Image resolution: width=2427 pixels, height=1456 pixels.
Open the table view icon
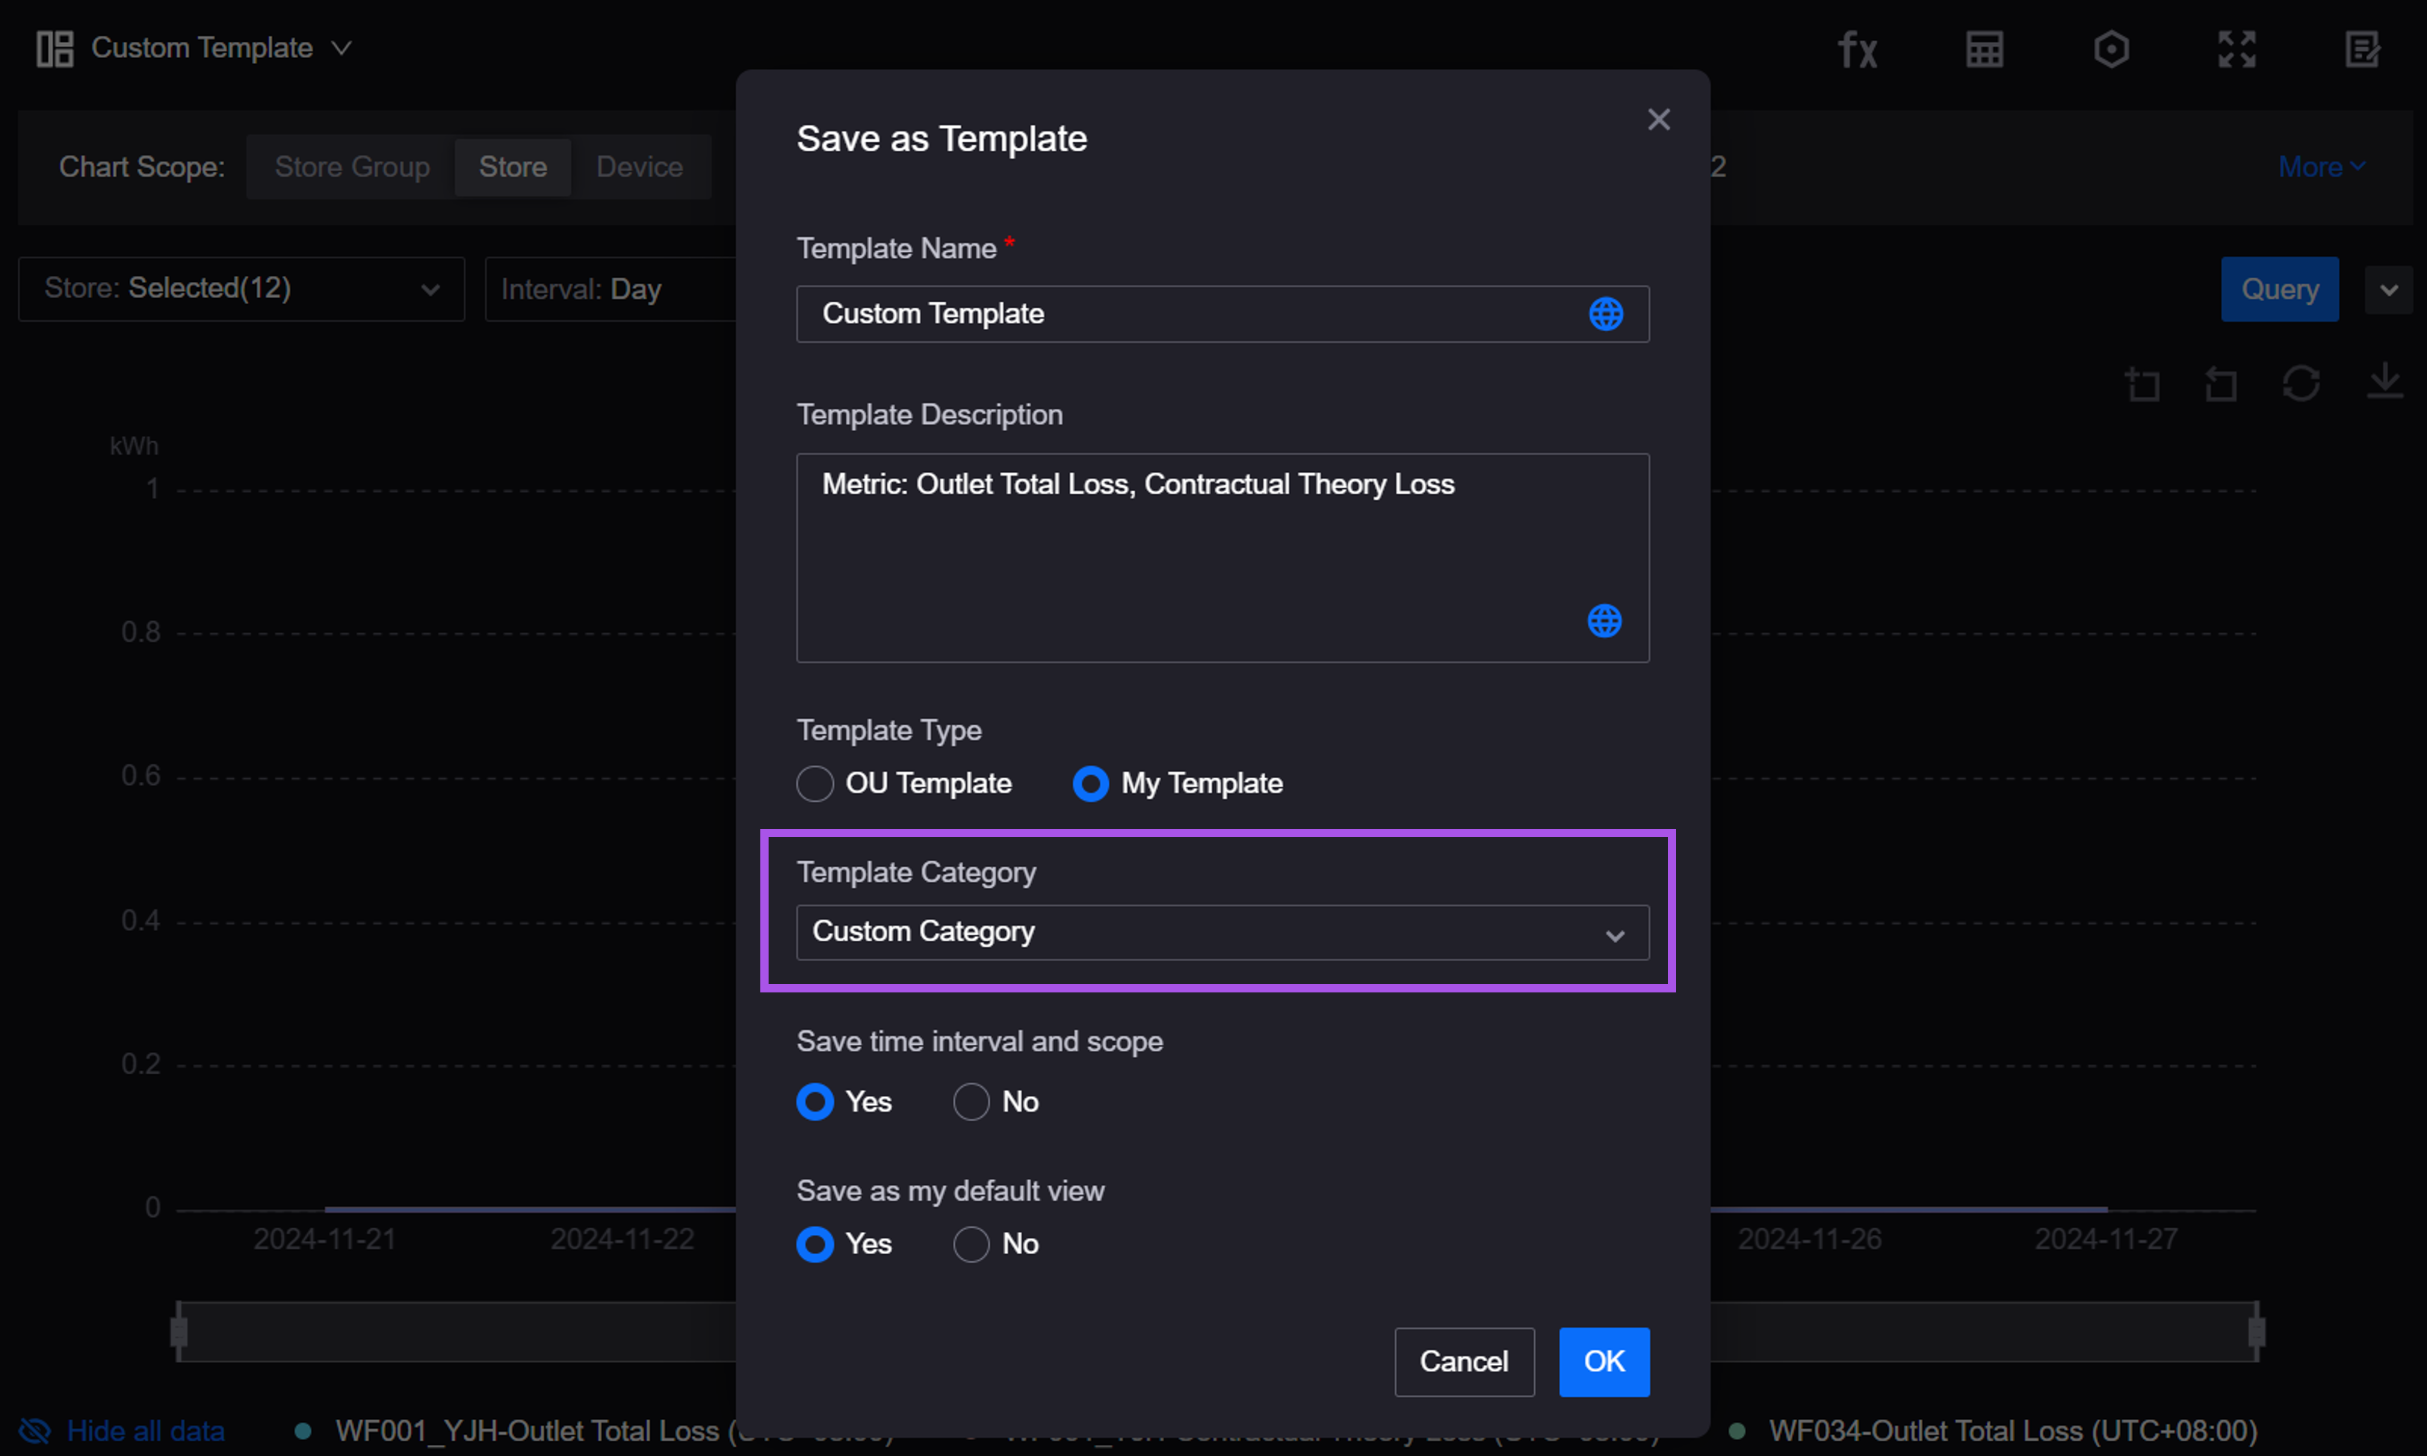click(1983, 49)
